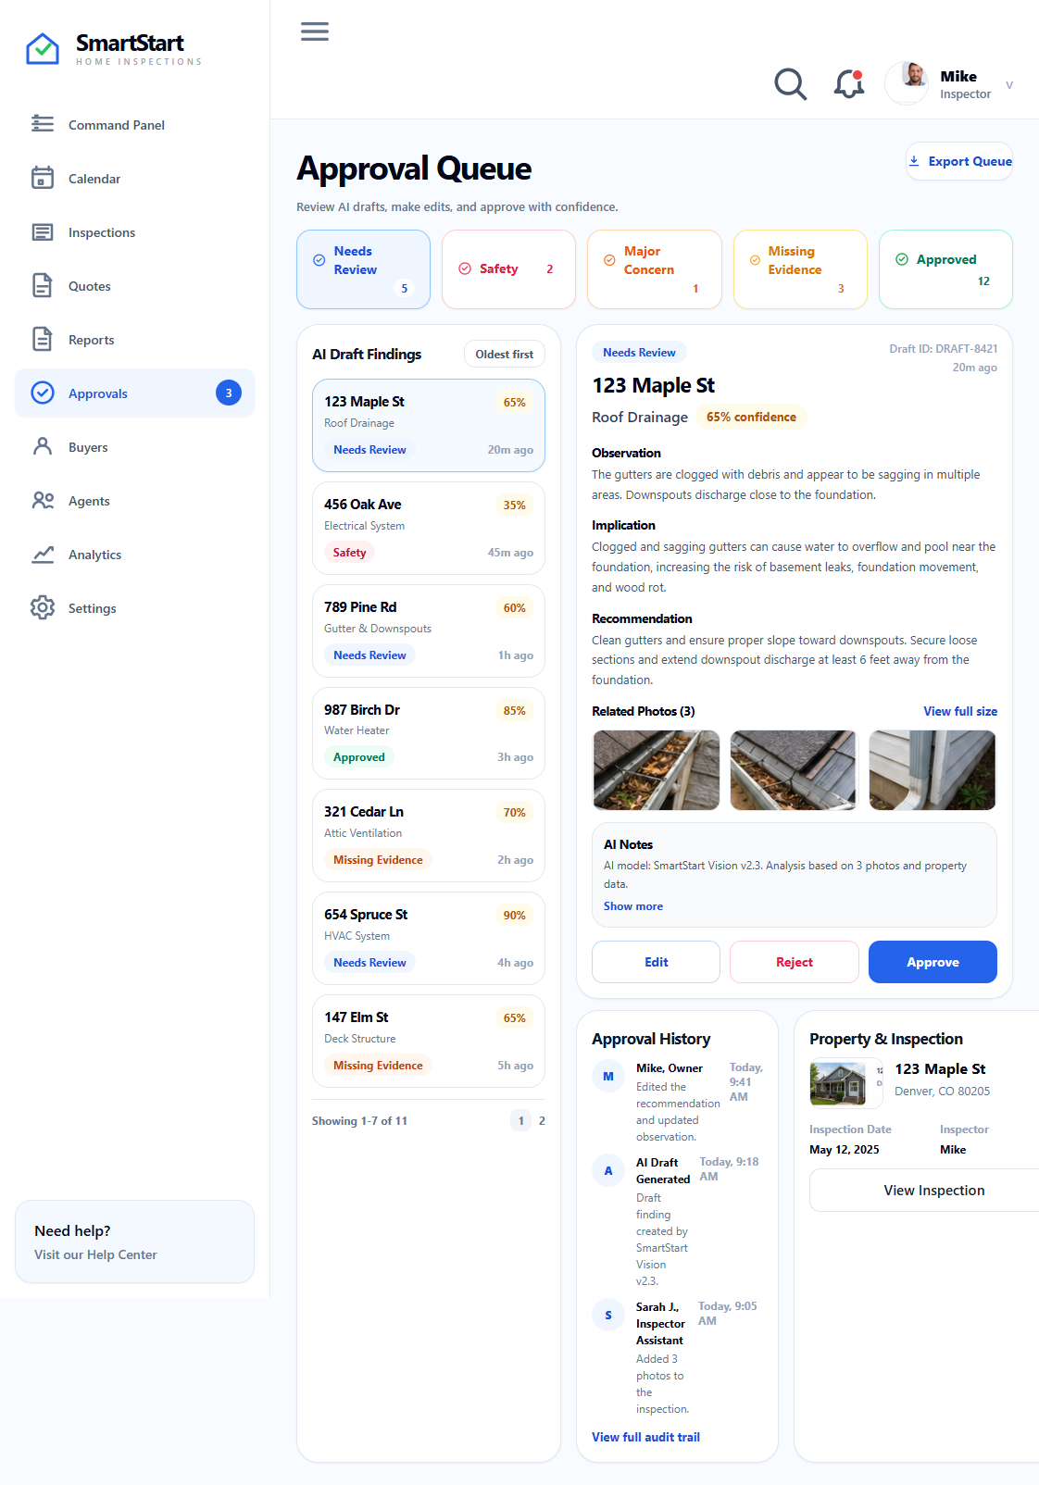Screen dimensions: 1039x1485
Task: Click the View full audit trail link
Action: coord(645,1437)
